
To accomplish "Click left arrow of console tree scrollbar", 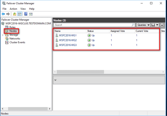I will point(3,109).
